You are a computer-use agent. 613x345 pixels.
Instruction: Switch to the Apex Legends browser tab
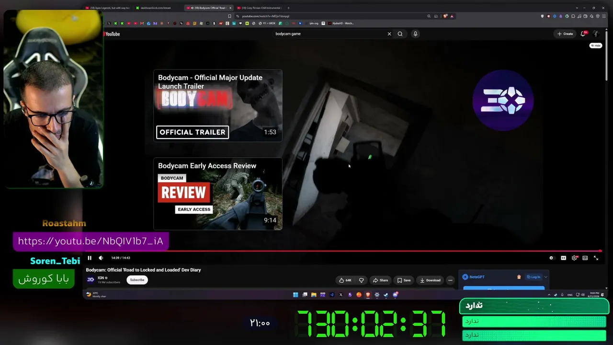coord(108,8)
